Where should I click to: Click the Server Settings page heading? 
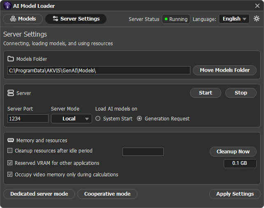point(25,34)
